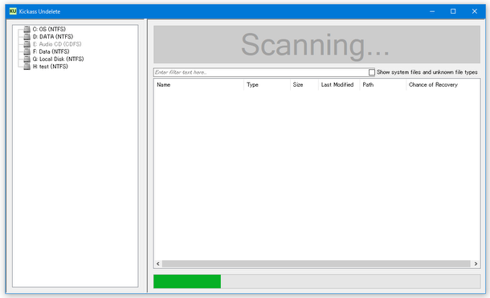Click the drive icon for E: Audio CD
This screenshot has width=490, height=298.
pyautogui.click(x=27, y=44)
